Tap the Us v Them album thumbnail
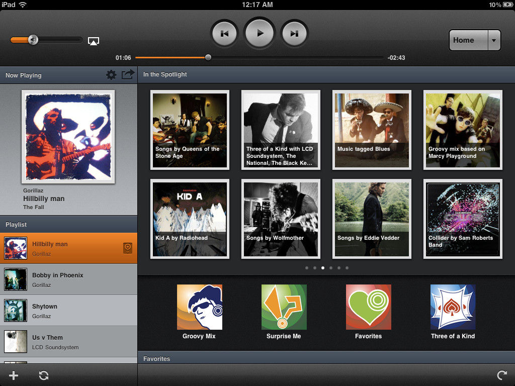The height and width of the screenshot is (386, 515). point(16,342)
